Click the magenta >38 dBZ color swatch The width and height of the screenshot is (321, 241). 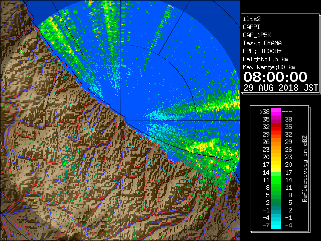click(x=276, y=111)
